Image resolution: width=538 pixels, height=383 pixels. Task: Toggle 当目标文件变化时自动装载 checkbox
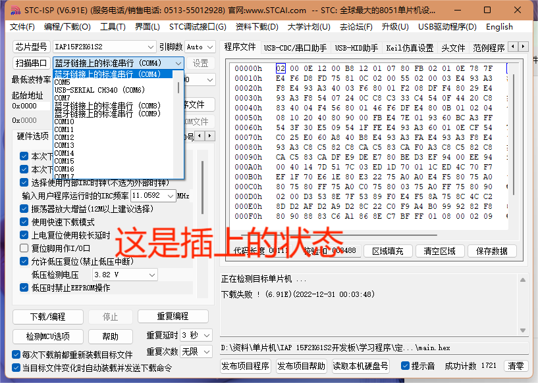tap(16, 368)
